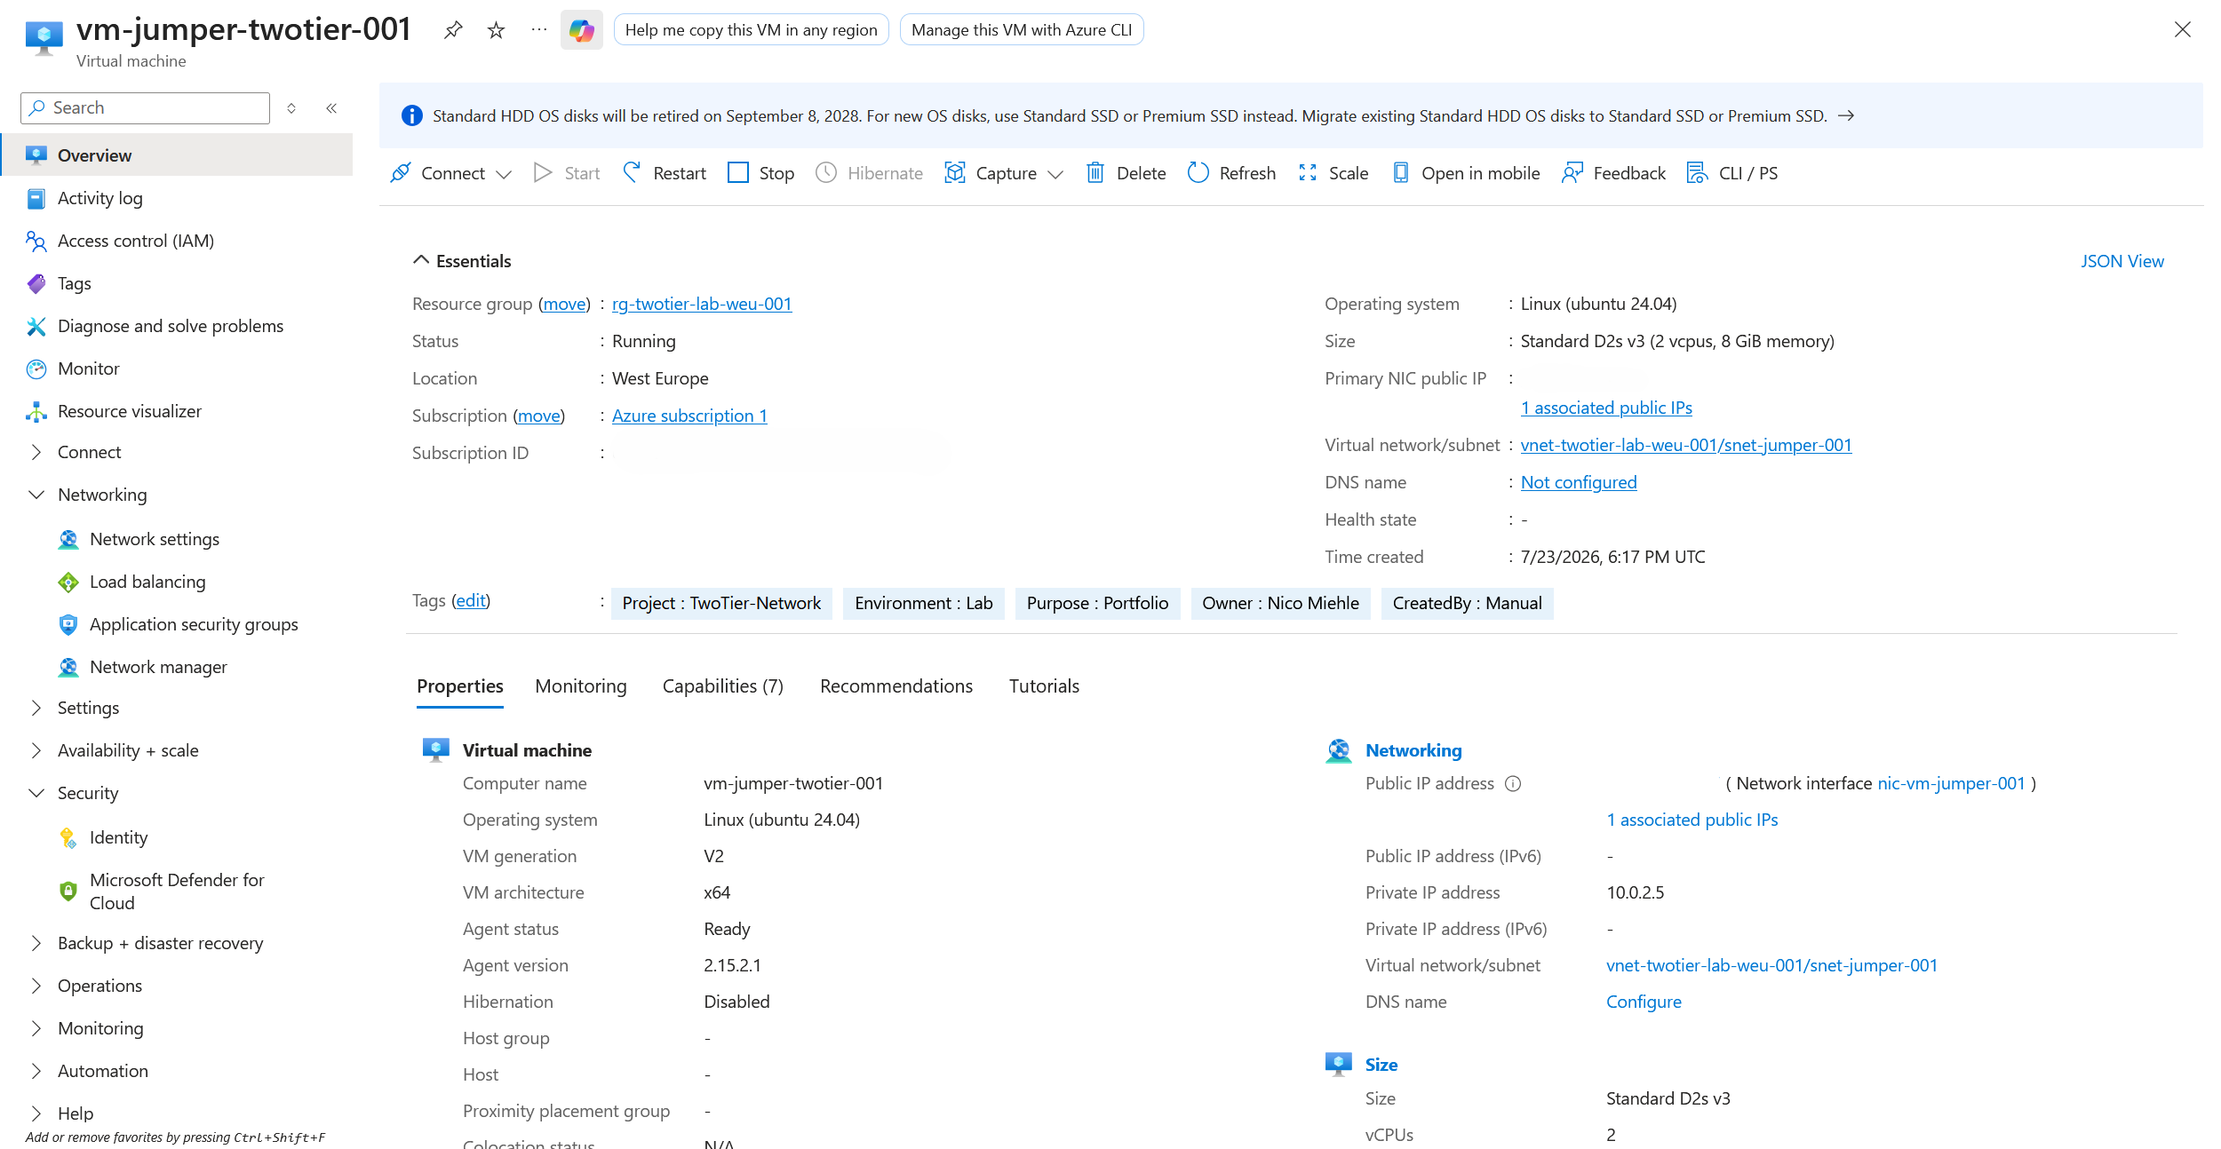Click the Resource visualizer icon
The height and width of the screenshot is (1149, 2221).
click(x=36, y=411)
